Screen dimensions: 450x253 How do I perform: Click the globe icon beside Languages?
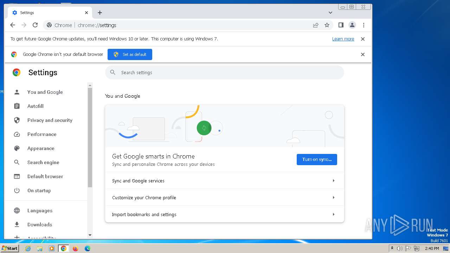(x=17, y=210)
